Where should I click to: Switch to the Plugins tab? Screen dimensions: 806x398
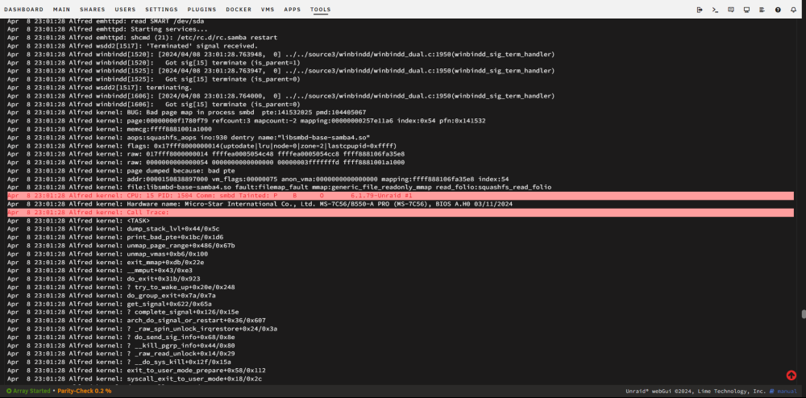tap(202, 10)
